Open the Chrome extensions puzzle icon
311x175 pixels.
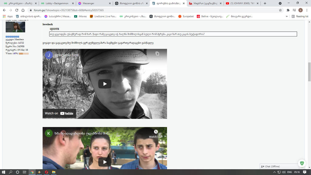coord(288,10)
